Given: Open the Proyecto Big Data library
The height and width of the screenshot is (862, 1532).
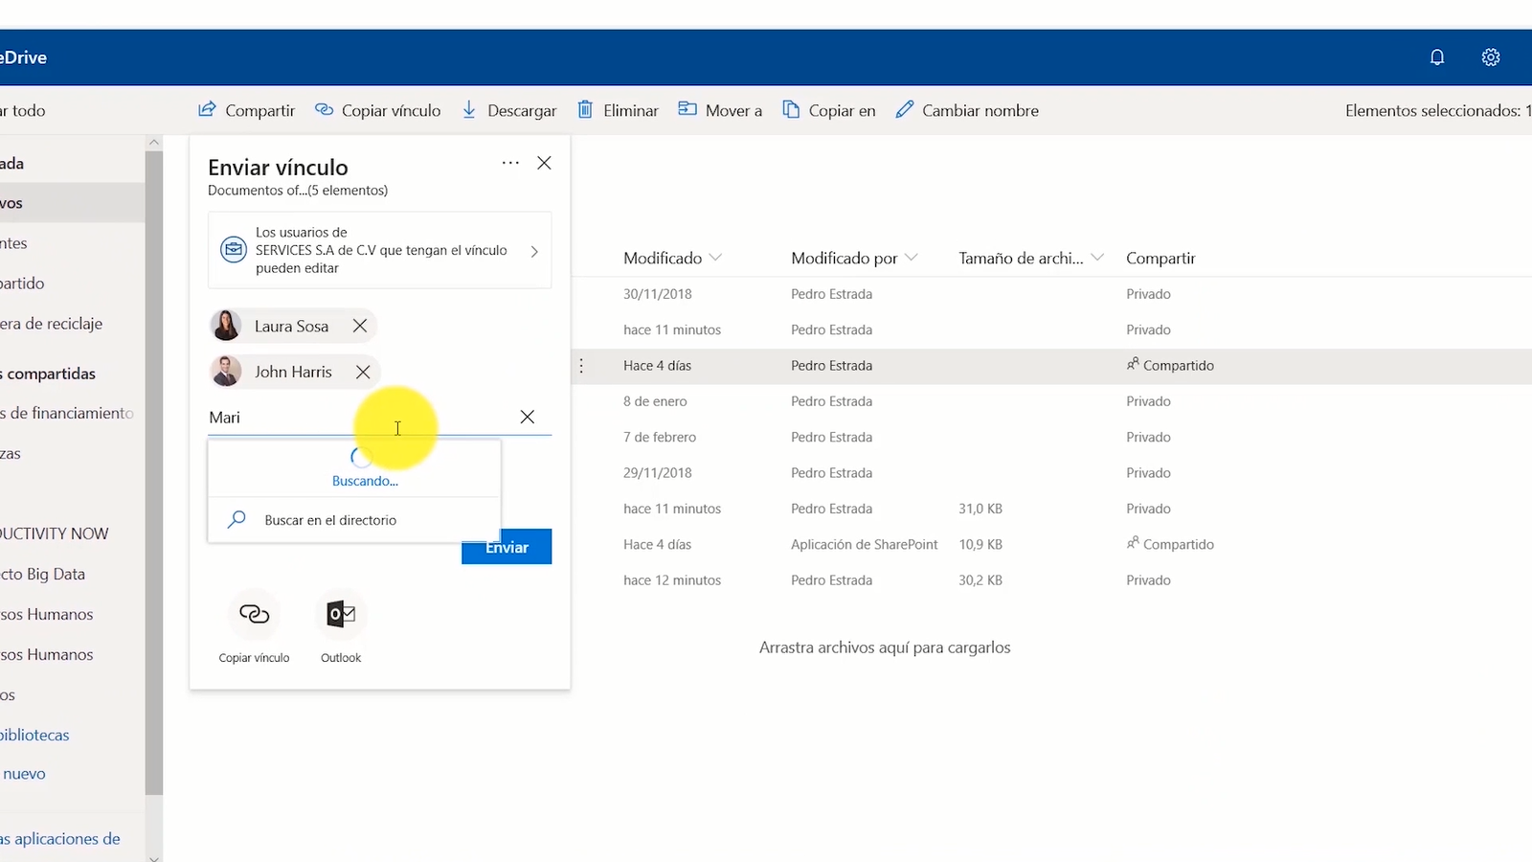Looking at the screenshot, I should pos(43,574).
